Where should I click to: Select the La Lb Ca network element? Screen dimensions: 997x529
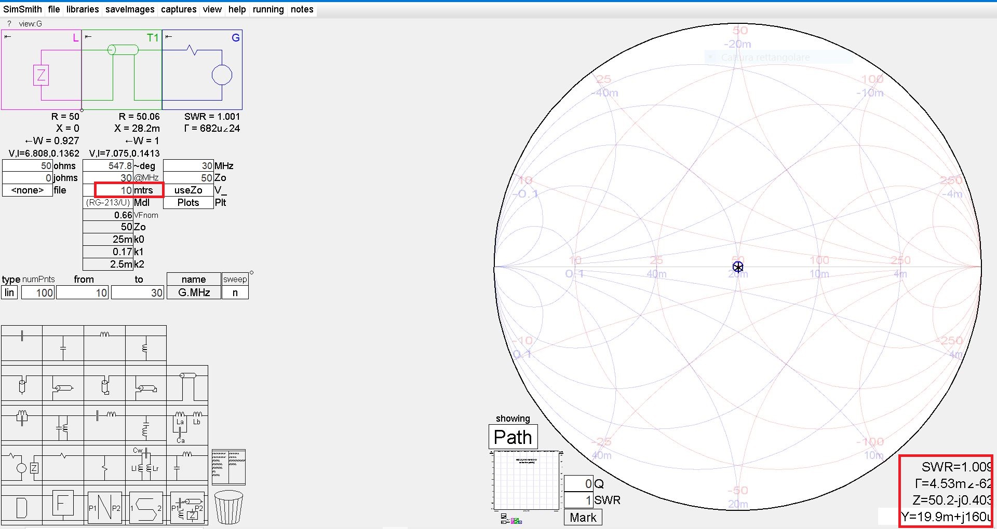(187, 425)
